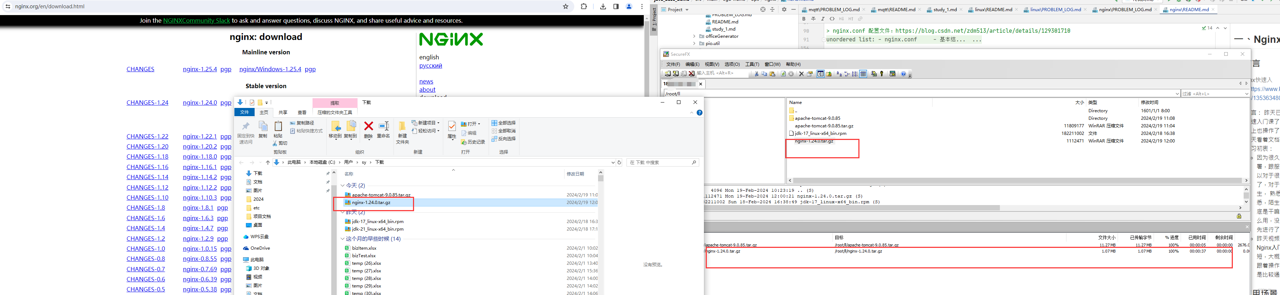Click the SecureFX synchronize icon
Image resolution: width=1280 pixels, height=295 pixels.
point(873,73)
